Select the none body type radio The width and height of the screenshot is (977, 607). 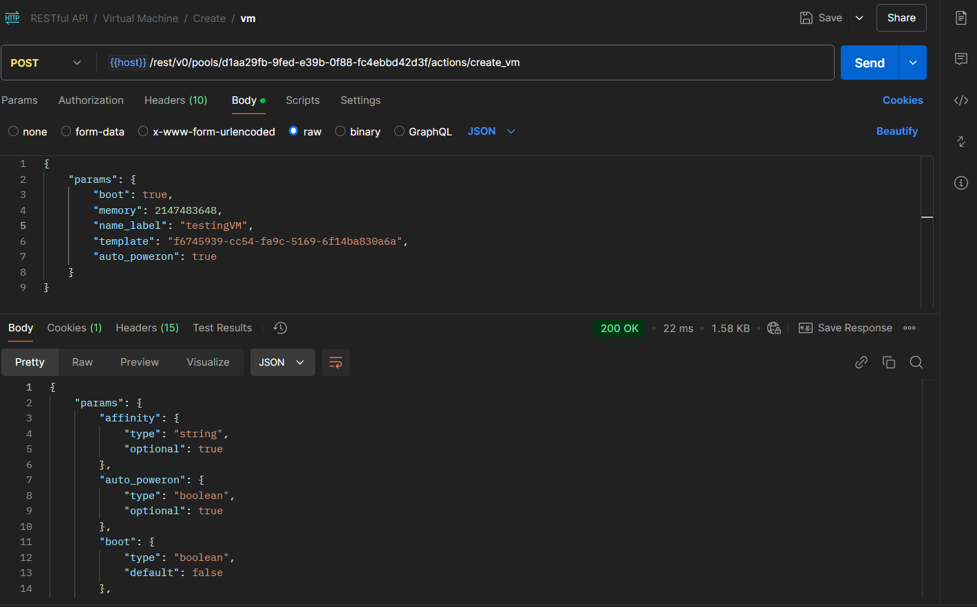tap(13, 131)
